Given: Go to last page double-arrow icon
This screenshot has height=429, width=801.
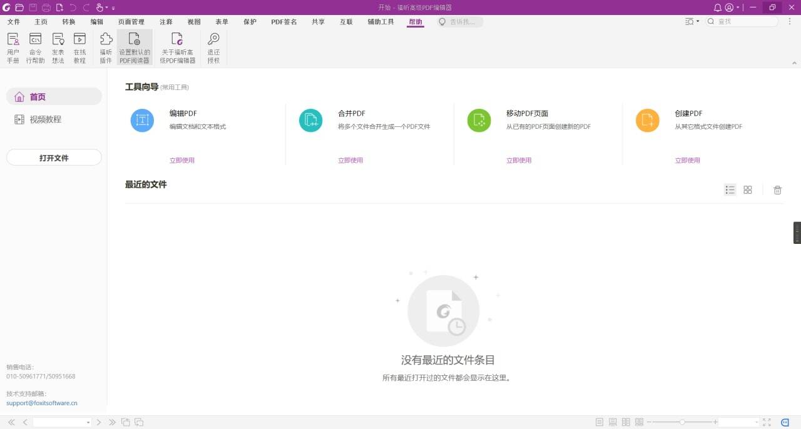Looking at the screenshot, I should (113, 422).
